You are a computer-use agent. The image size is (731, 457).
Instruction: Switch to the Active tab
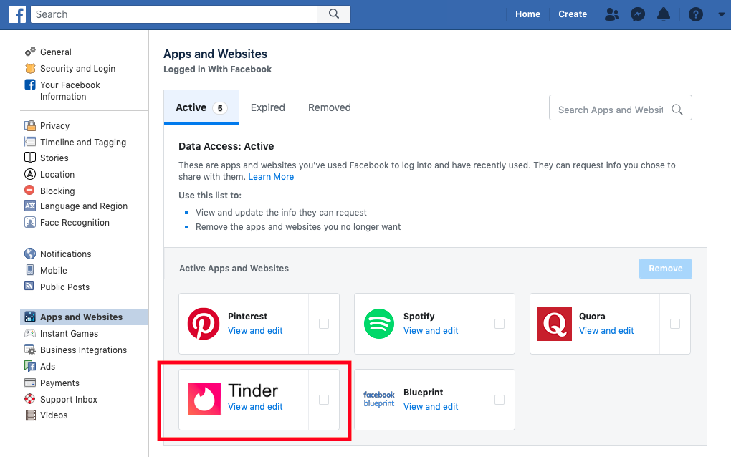click(x=201, y=107)
